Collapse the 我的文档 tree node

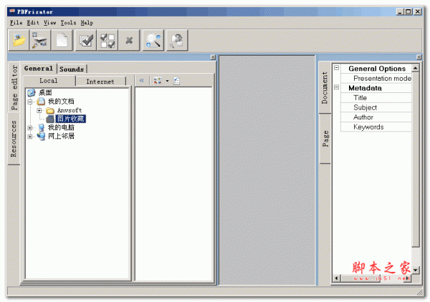coord(30,102)
